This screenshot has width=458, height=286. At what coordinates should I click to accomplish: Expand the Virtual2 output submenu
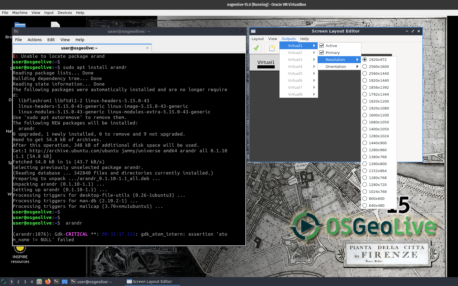[x=299, y=53]
